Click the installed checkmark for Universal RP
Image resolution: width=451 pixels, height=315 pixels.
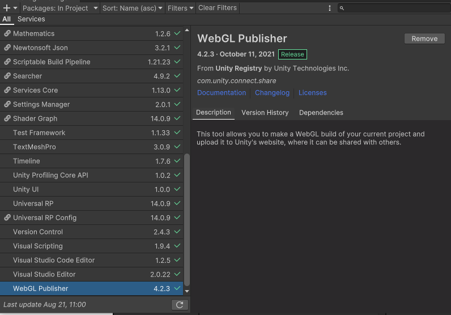point(177,203)
